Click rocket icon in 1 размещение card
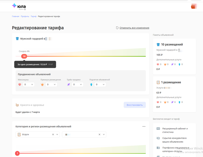 tap(172, 102)
